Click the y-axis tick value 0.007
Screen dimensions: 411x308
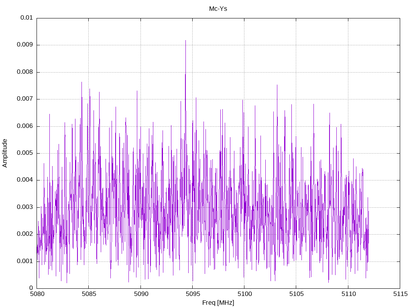point(24,99)
